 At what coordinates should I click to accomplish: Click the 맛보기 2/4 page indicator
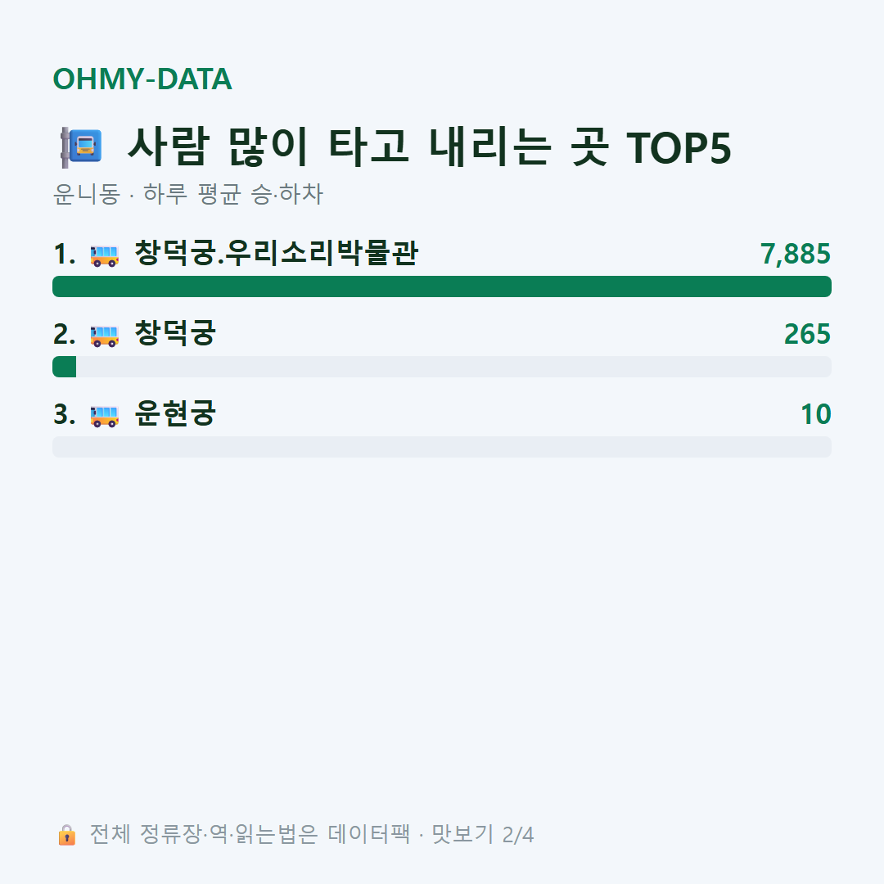pos(483,834)
